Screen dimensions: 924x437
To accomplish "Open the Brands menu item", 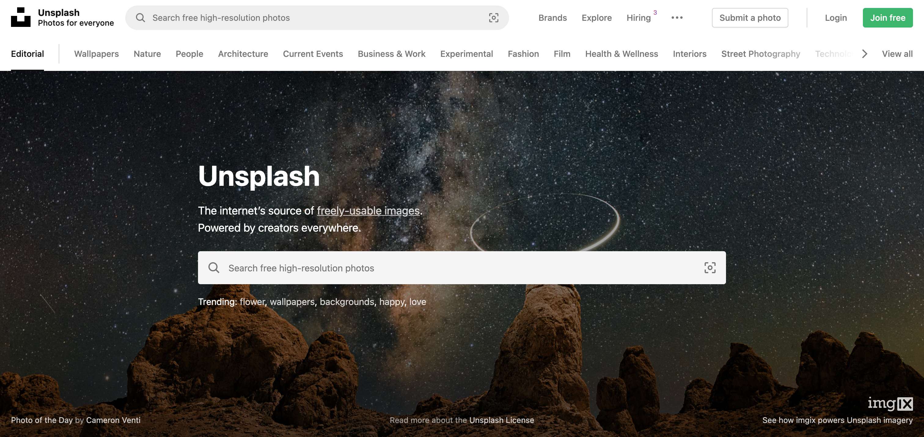I will [552, 18].
